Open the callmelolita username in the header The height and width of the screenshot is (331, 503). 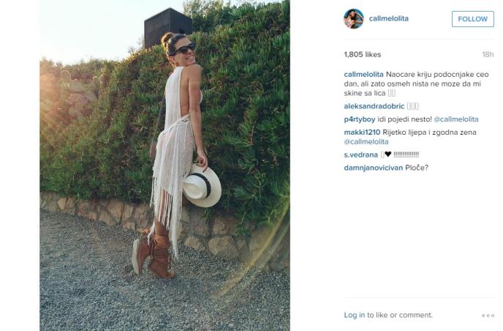(388, 18)
